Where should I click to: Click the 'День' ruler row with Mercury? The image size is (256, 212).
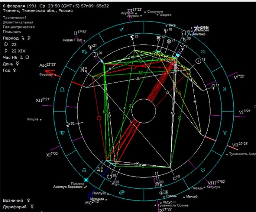click(11, 64)
